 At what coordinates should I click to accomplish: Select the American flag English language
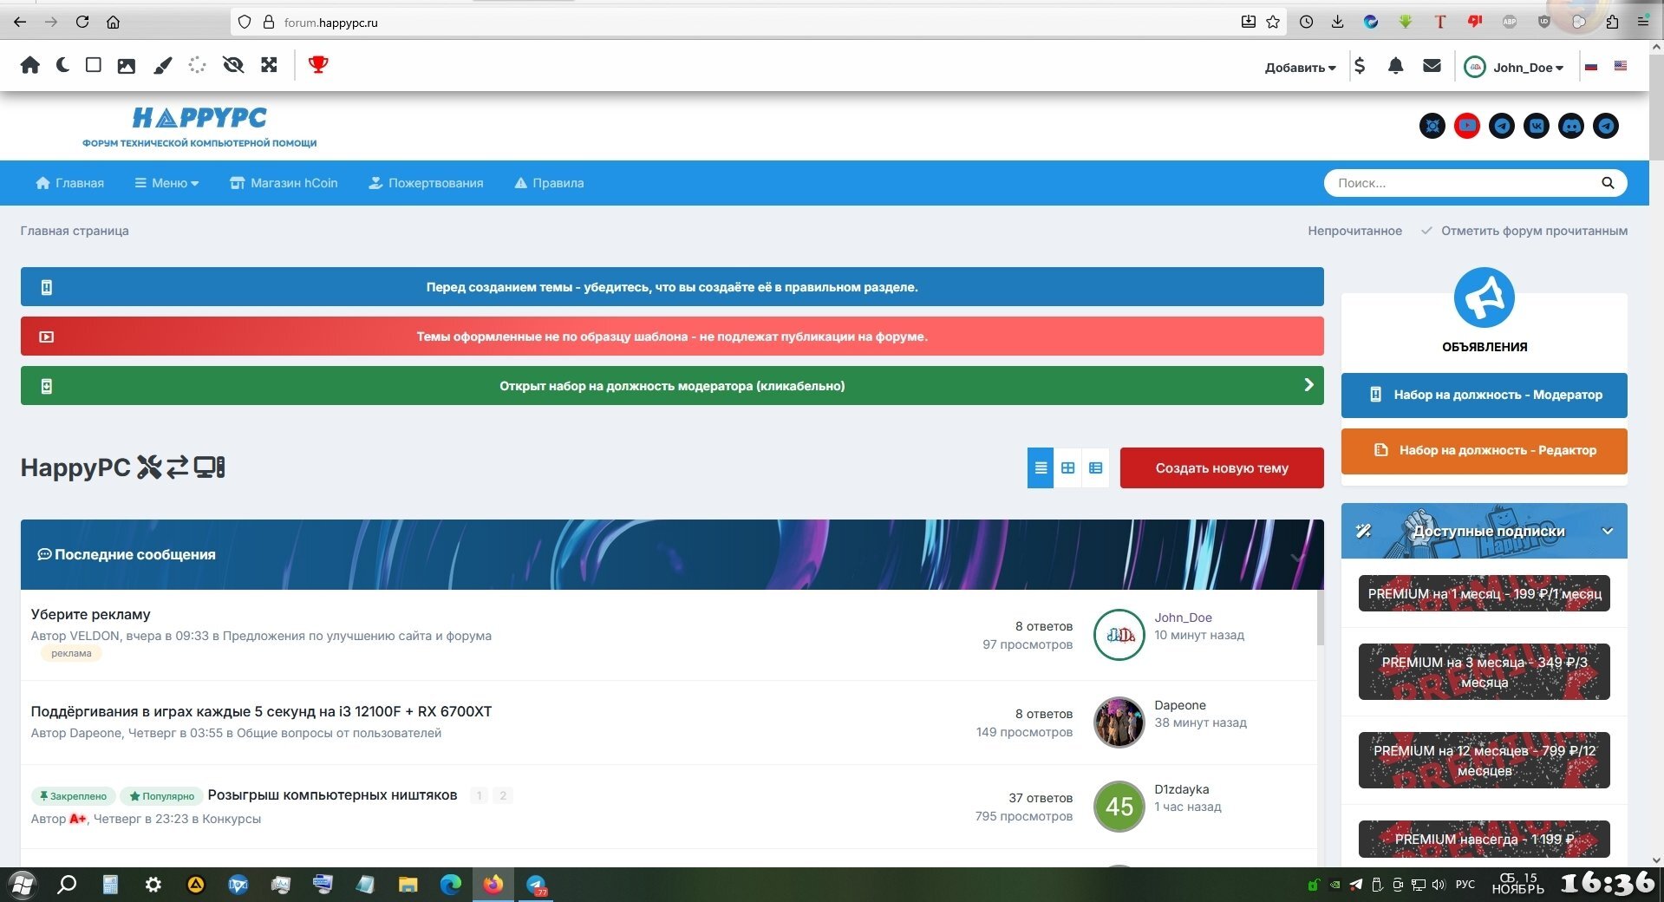click(1620, 66)
